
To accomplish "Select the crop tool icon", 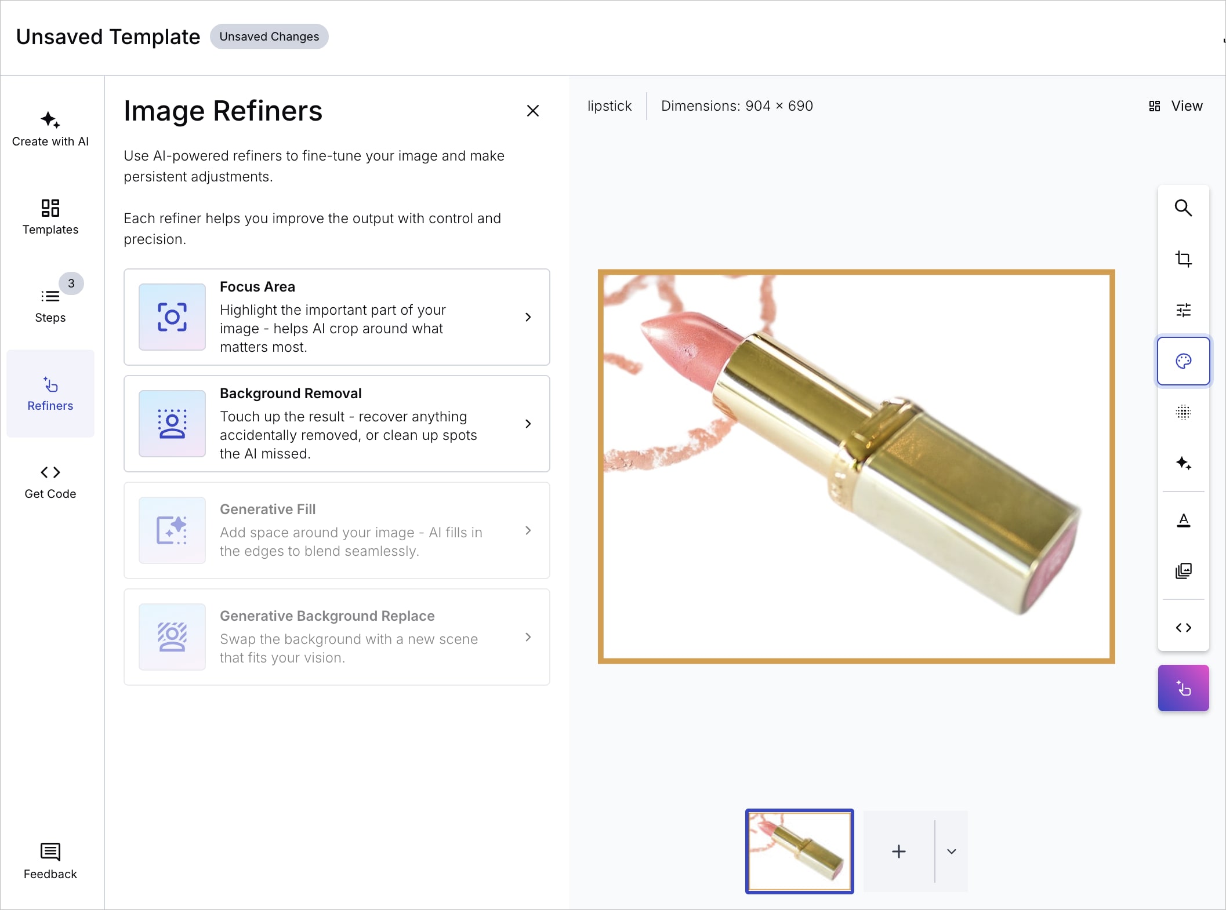I will (x=1183, y=259).
